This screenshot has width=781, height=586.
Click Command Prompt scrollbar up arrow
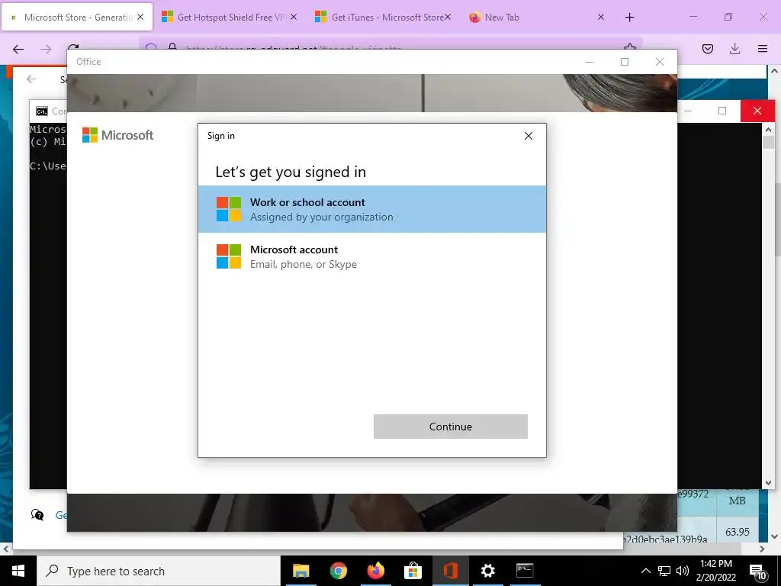[x=768, y=130]
